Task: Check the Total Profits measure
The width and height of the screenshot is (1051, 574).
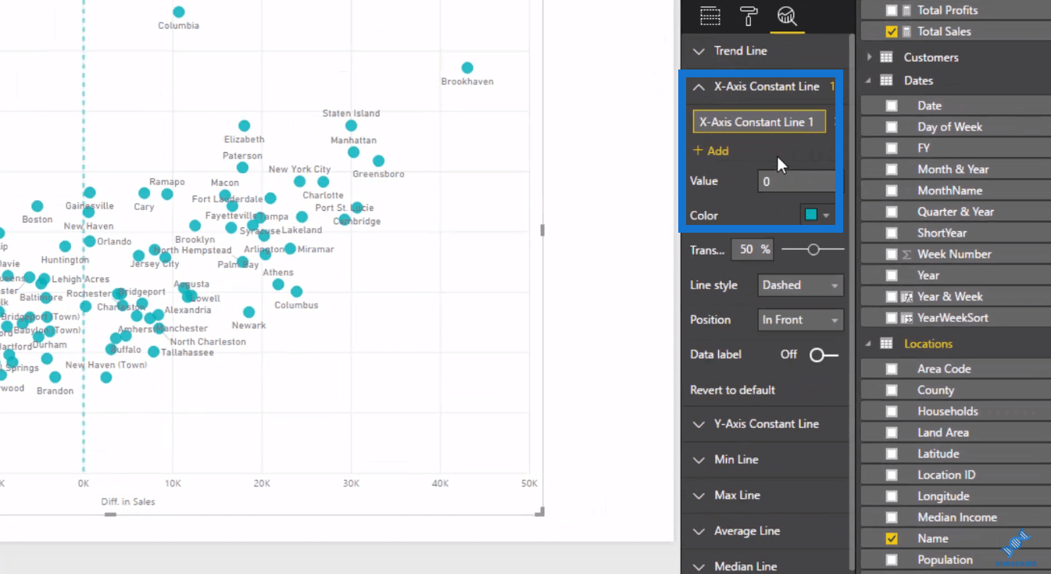Action: [x=892, y=10]
